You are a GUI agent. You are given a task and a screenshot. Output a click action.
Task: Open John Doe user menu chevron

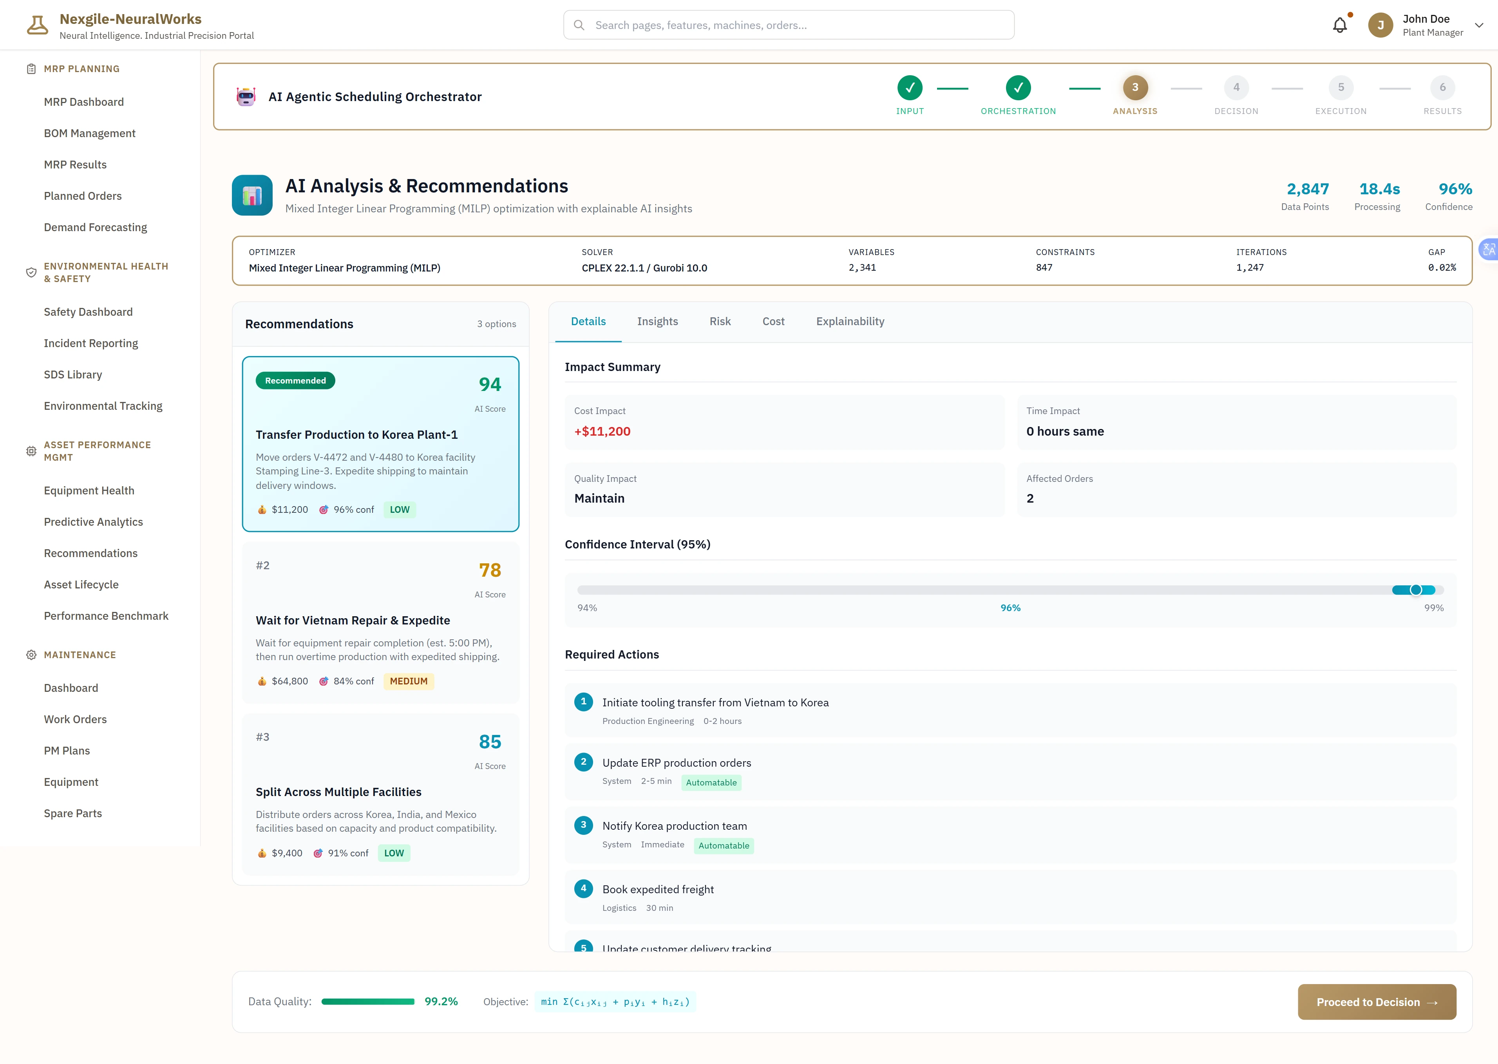pos(1478,25)
